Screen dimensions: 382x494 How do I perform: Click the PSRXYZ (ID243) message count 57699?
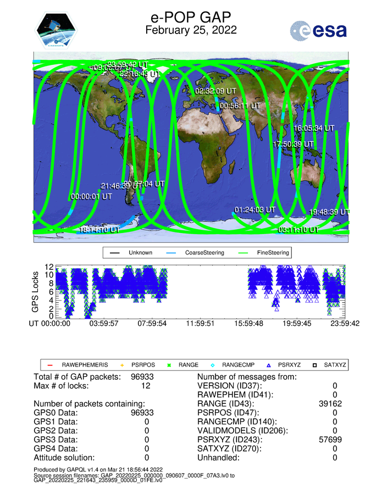(328, 440)
